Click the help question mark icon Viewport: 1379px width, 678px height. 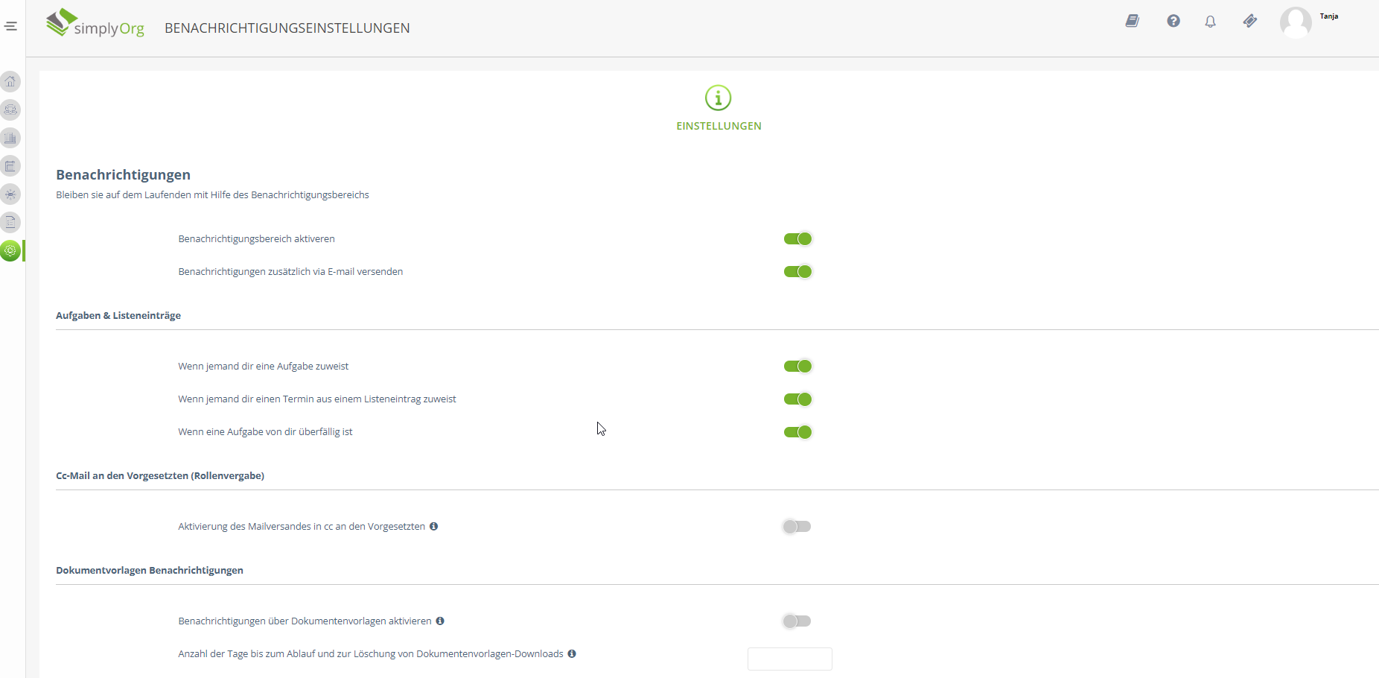[x=1173, y=21]
